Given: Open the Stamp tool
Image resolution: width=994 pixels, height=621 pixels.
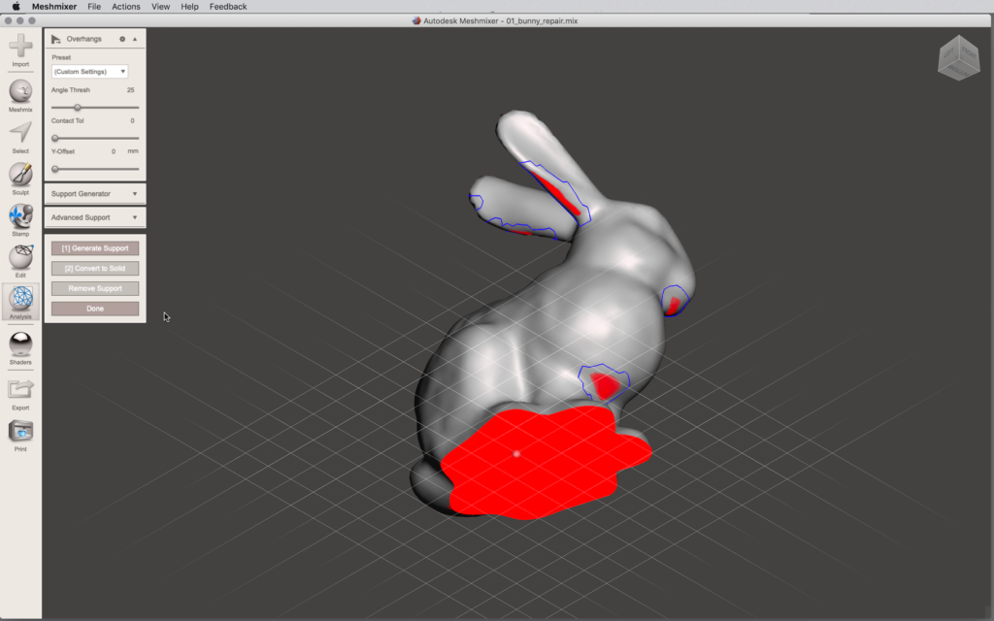Looking at the screenshot, I should coord(20,216).
